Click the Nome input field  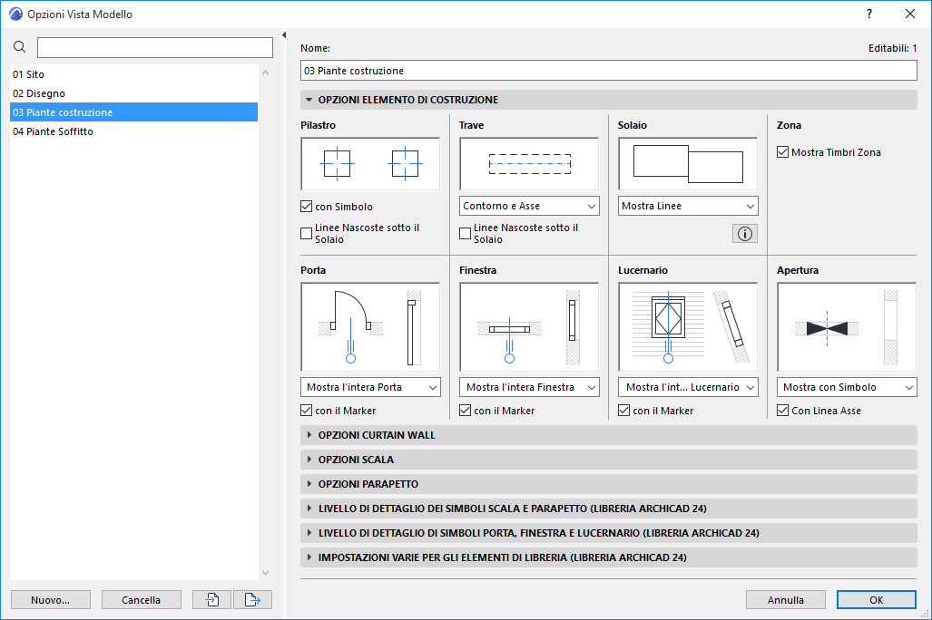click(x=608, y=70)
